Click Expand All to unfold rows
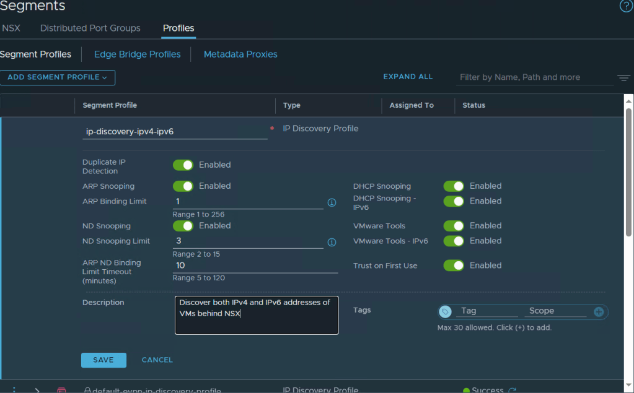 coord(408,77)
